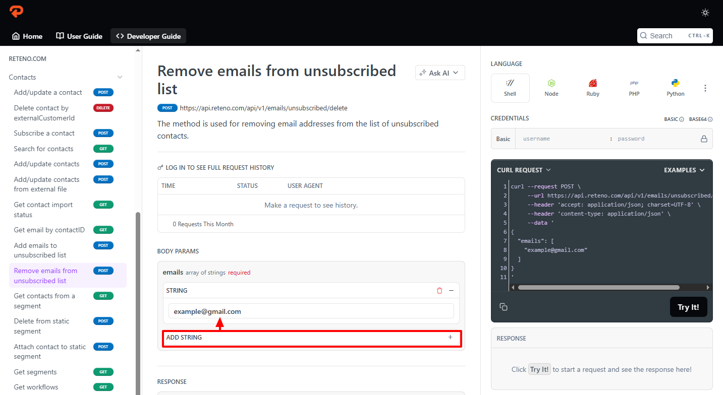Switch to the Developer Guide tab
Screen dimensions: 723x395
click(x=148, y=36)
